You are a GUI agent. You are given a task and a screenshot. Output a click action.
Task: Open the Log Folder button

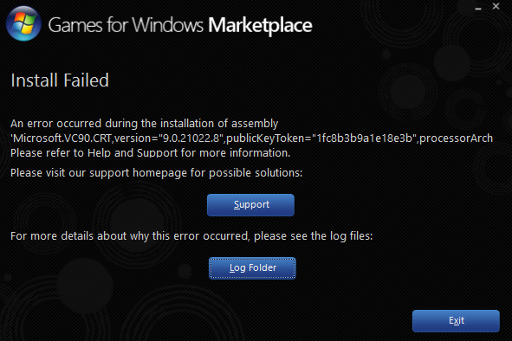(x=252, y=268)
